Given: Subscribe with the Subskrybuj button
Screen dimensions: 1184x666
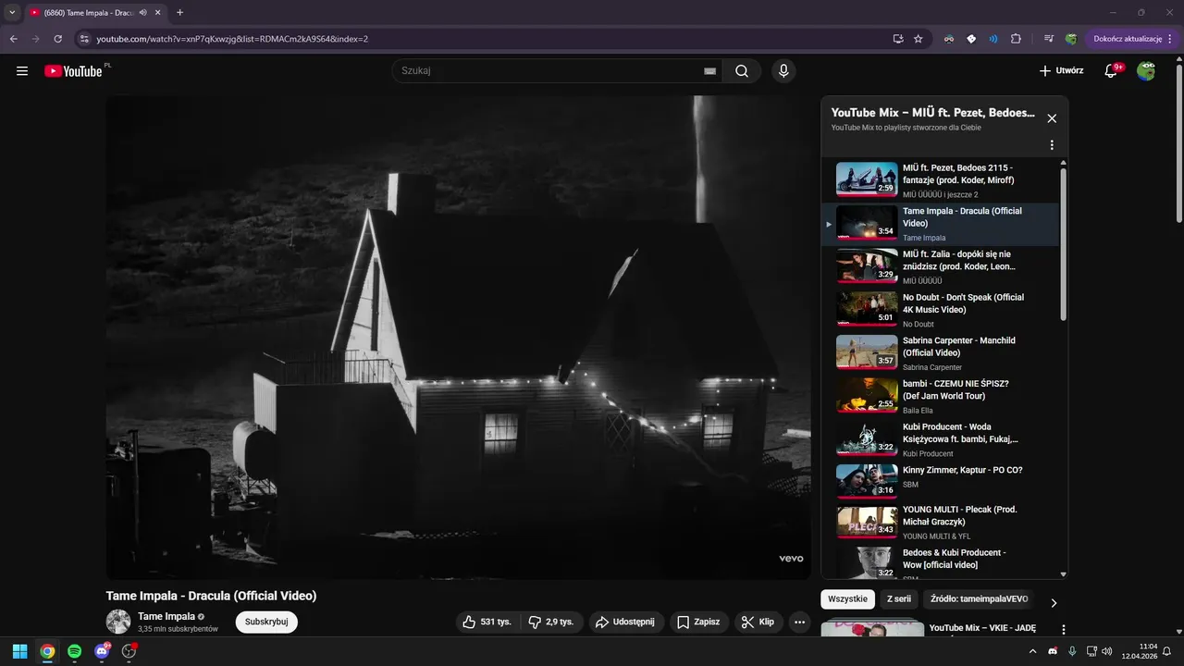Looking at the screenshot, I should pos(266,622).
